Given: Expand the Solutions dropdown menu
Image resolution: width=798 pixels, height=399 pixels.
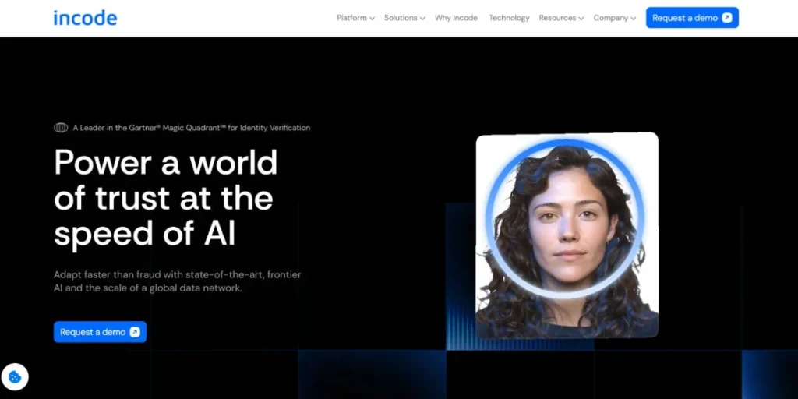Looking at the screenshot, I should click(404, 18).
